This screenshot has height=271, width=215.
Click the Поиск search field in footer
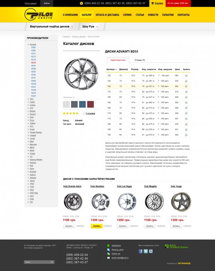tap(39, 262)
